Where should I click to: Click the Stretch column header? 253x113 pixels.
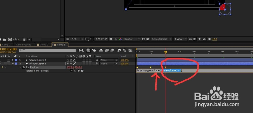click(123, 56)
